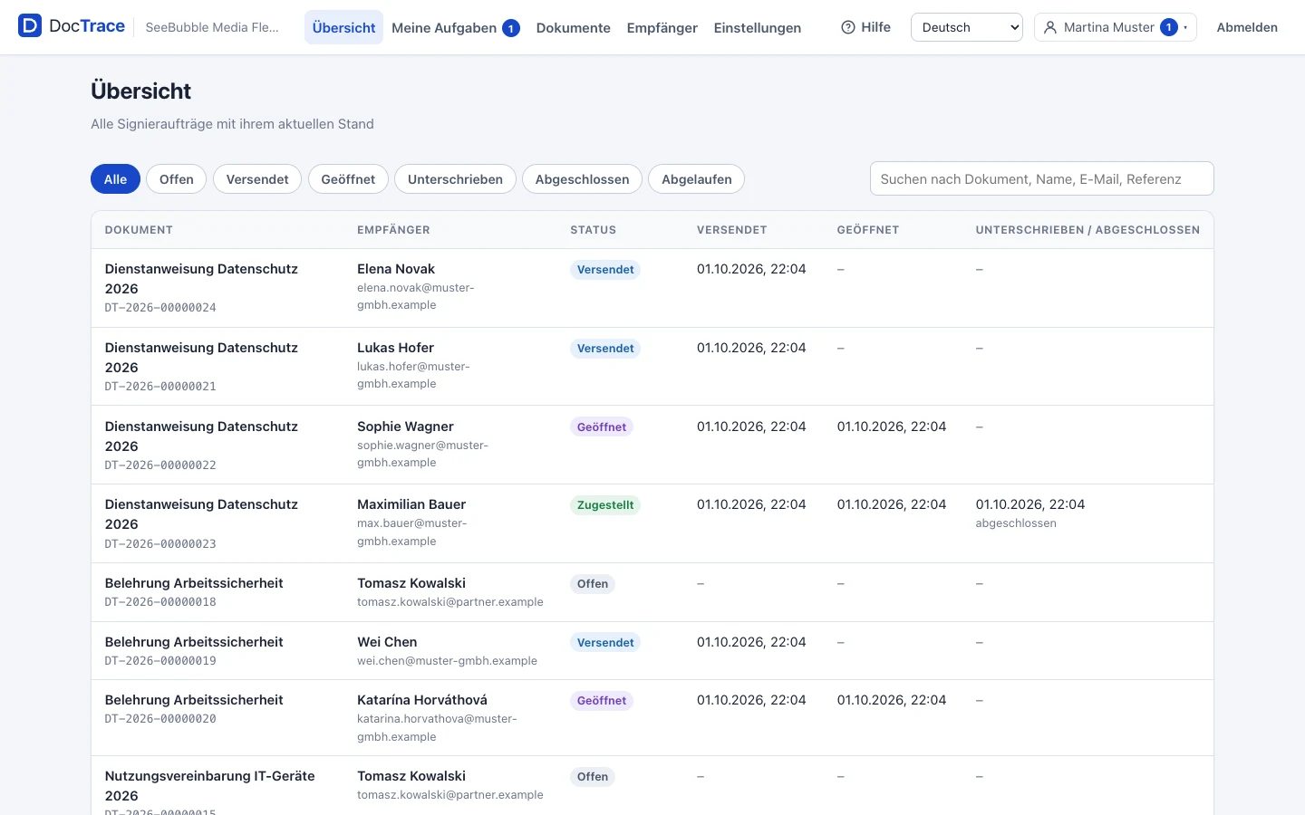Open the Meine Aufgaben tab
This screenshot has width=1305, height=815.
[455, 28]
